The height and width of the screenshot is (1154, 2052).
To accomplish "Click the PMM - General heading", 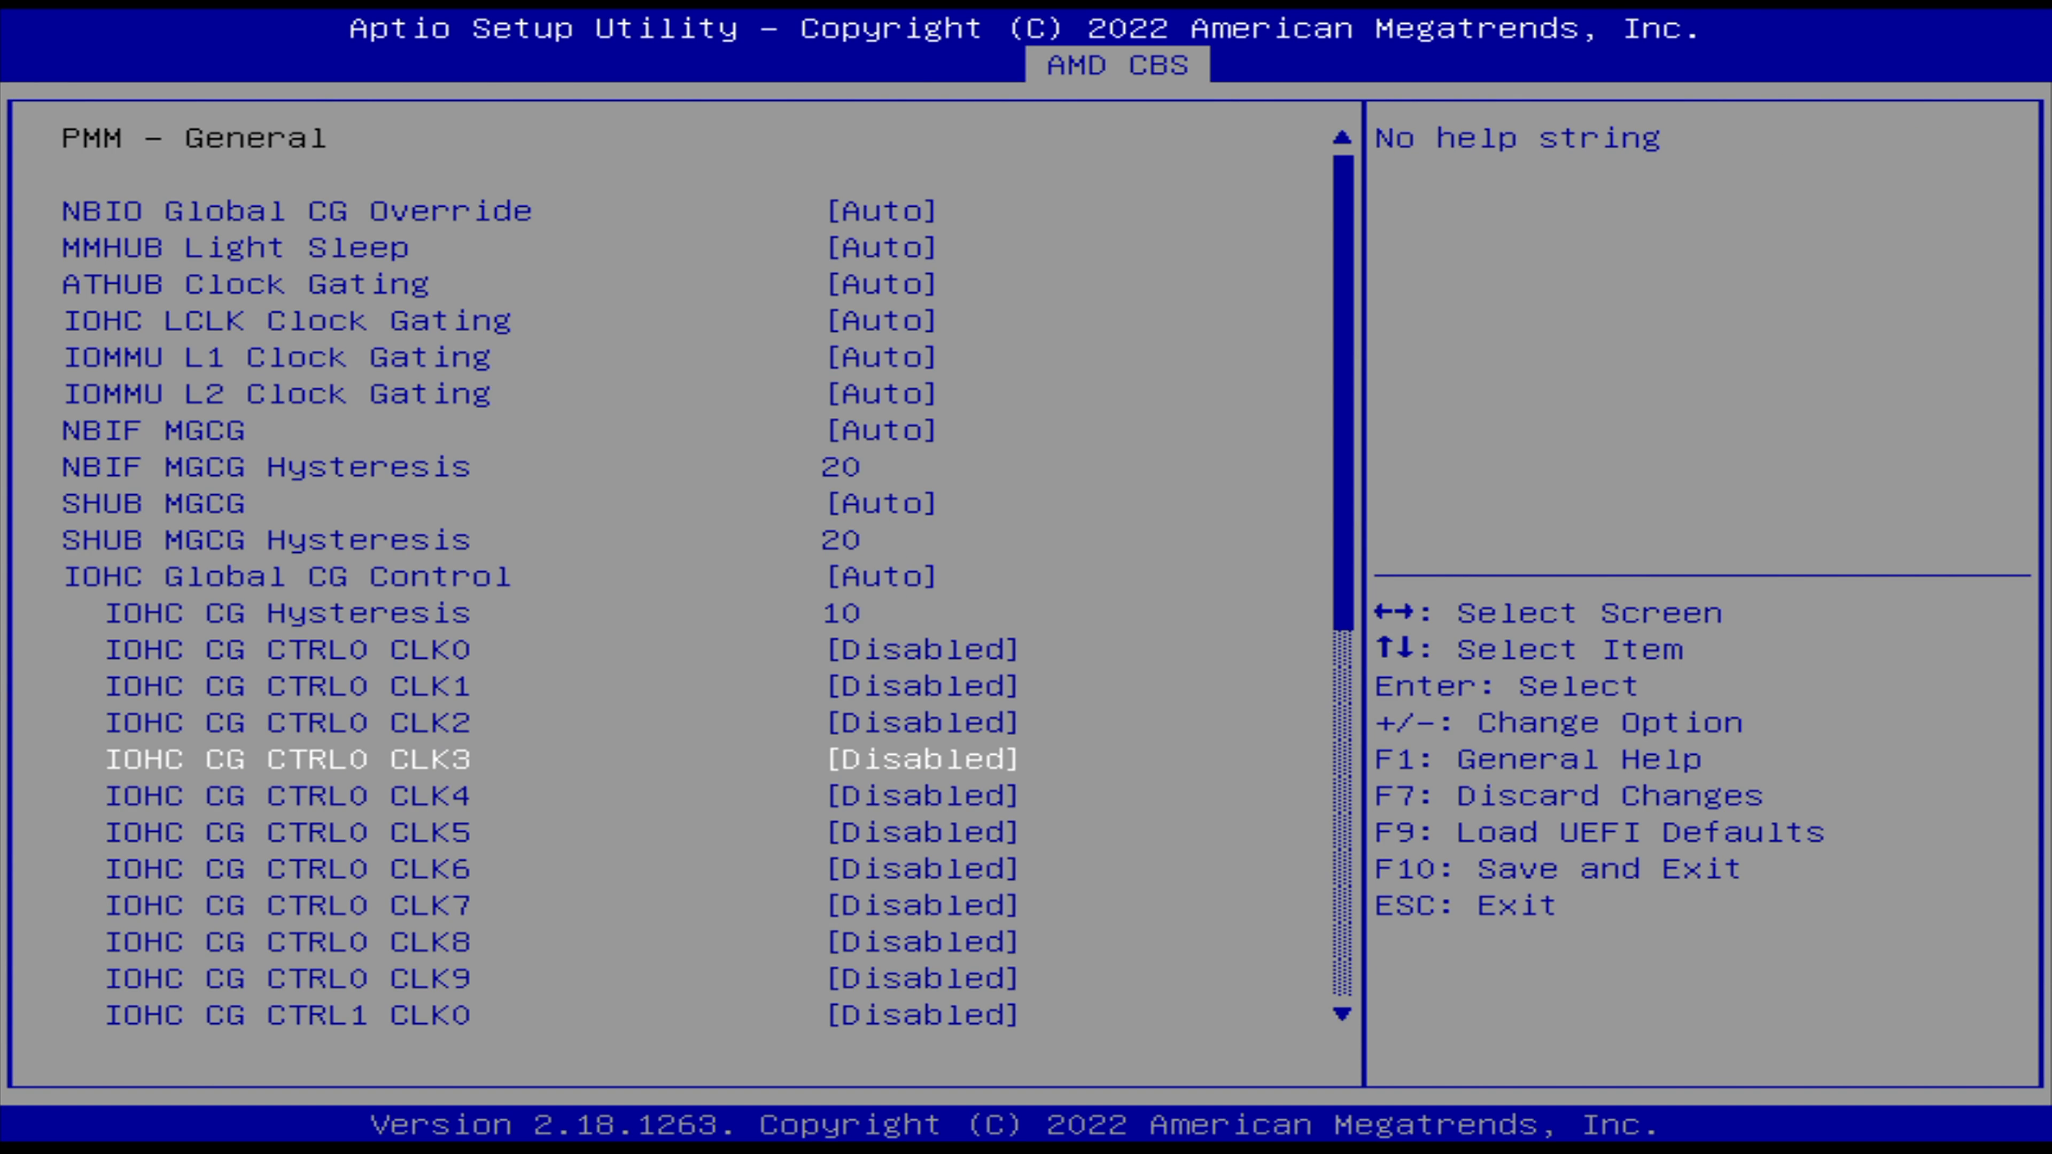I will point(195,138).
